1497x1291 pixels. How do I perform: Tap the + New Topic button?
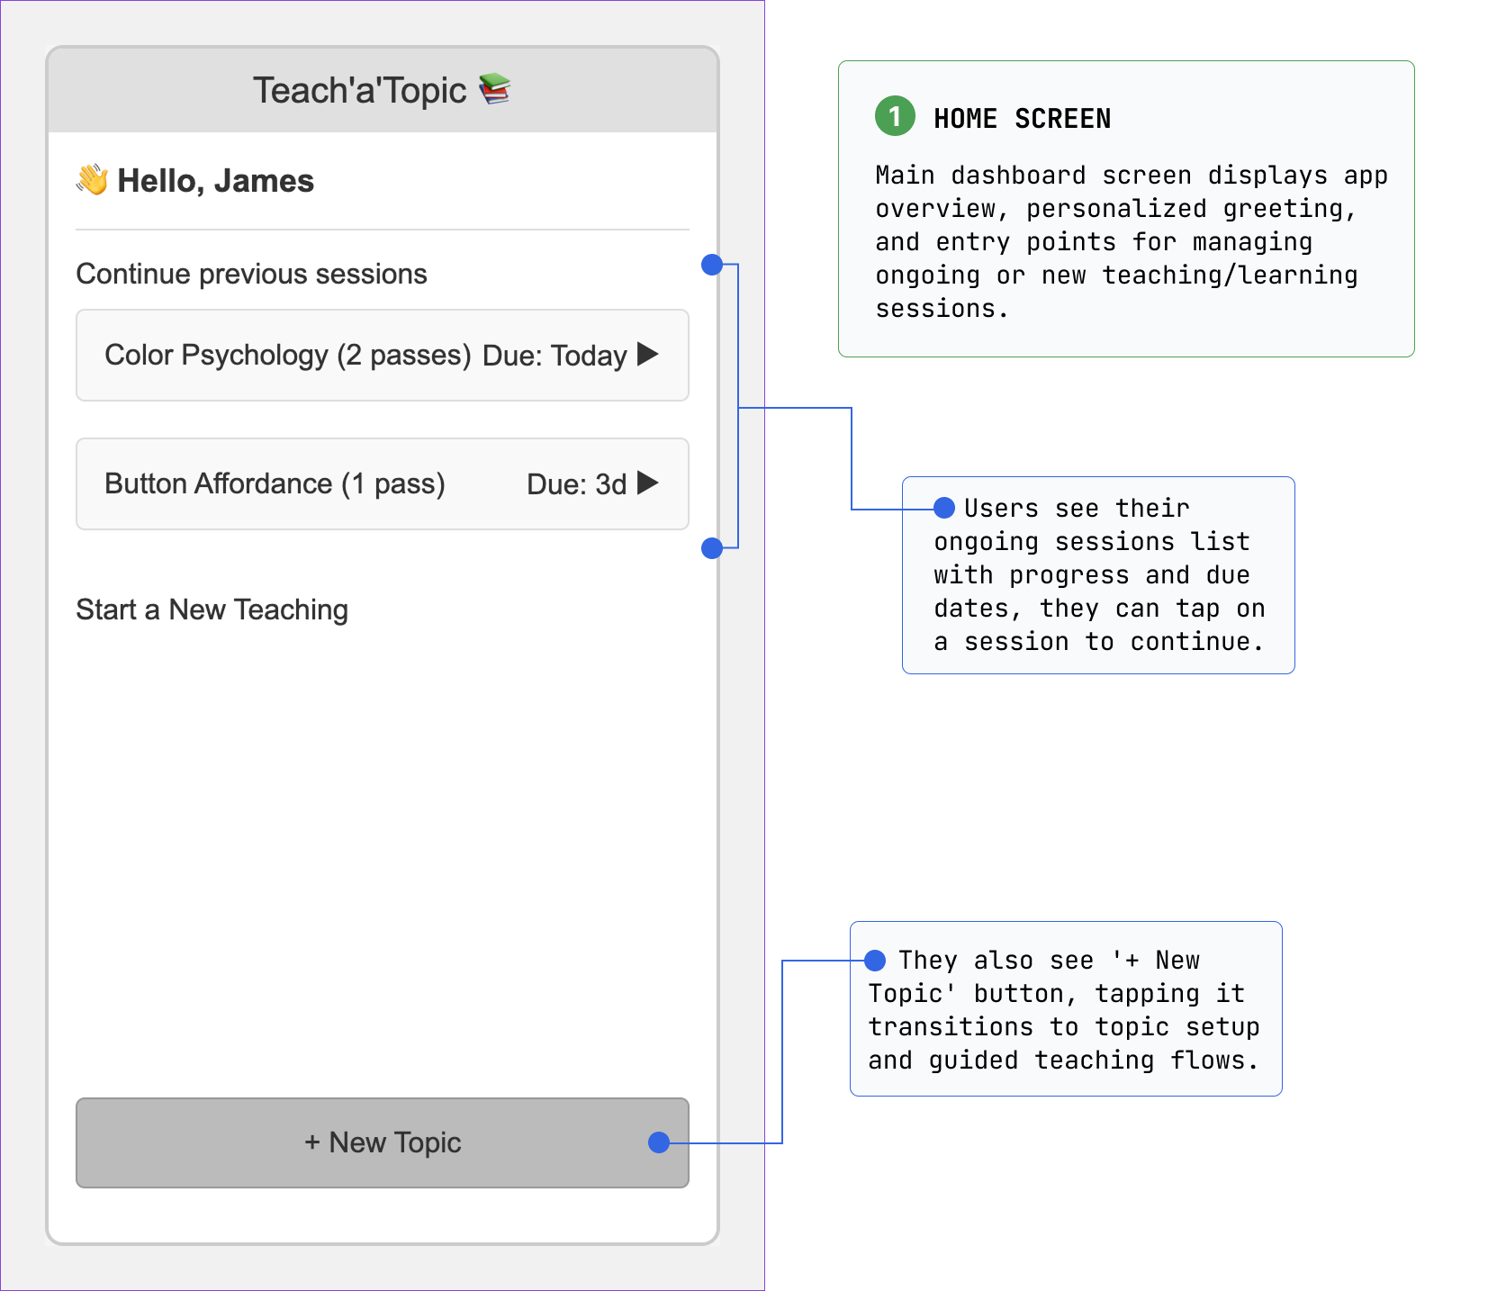click(x=382, y=1142)
